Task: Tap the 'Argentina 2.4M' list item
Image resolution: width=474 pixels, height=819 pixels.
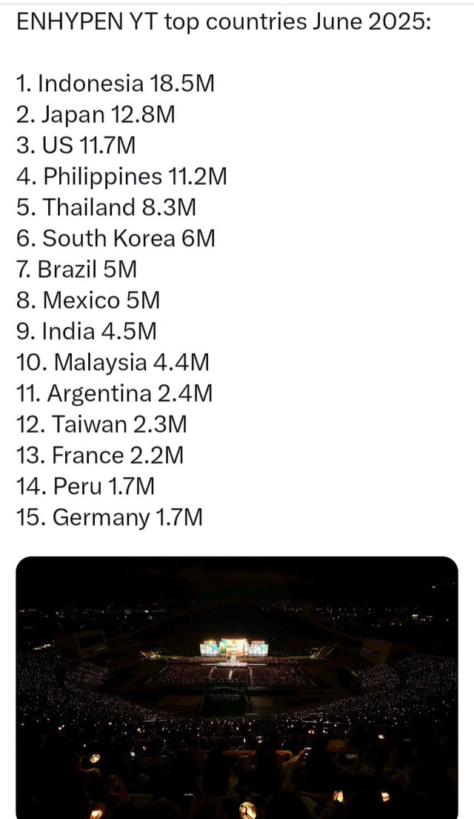Action: click(x=114, y=393)
